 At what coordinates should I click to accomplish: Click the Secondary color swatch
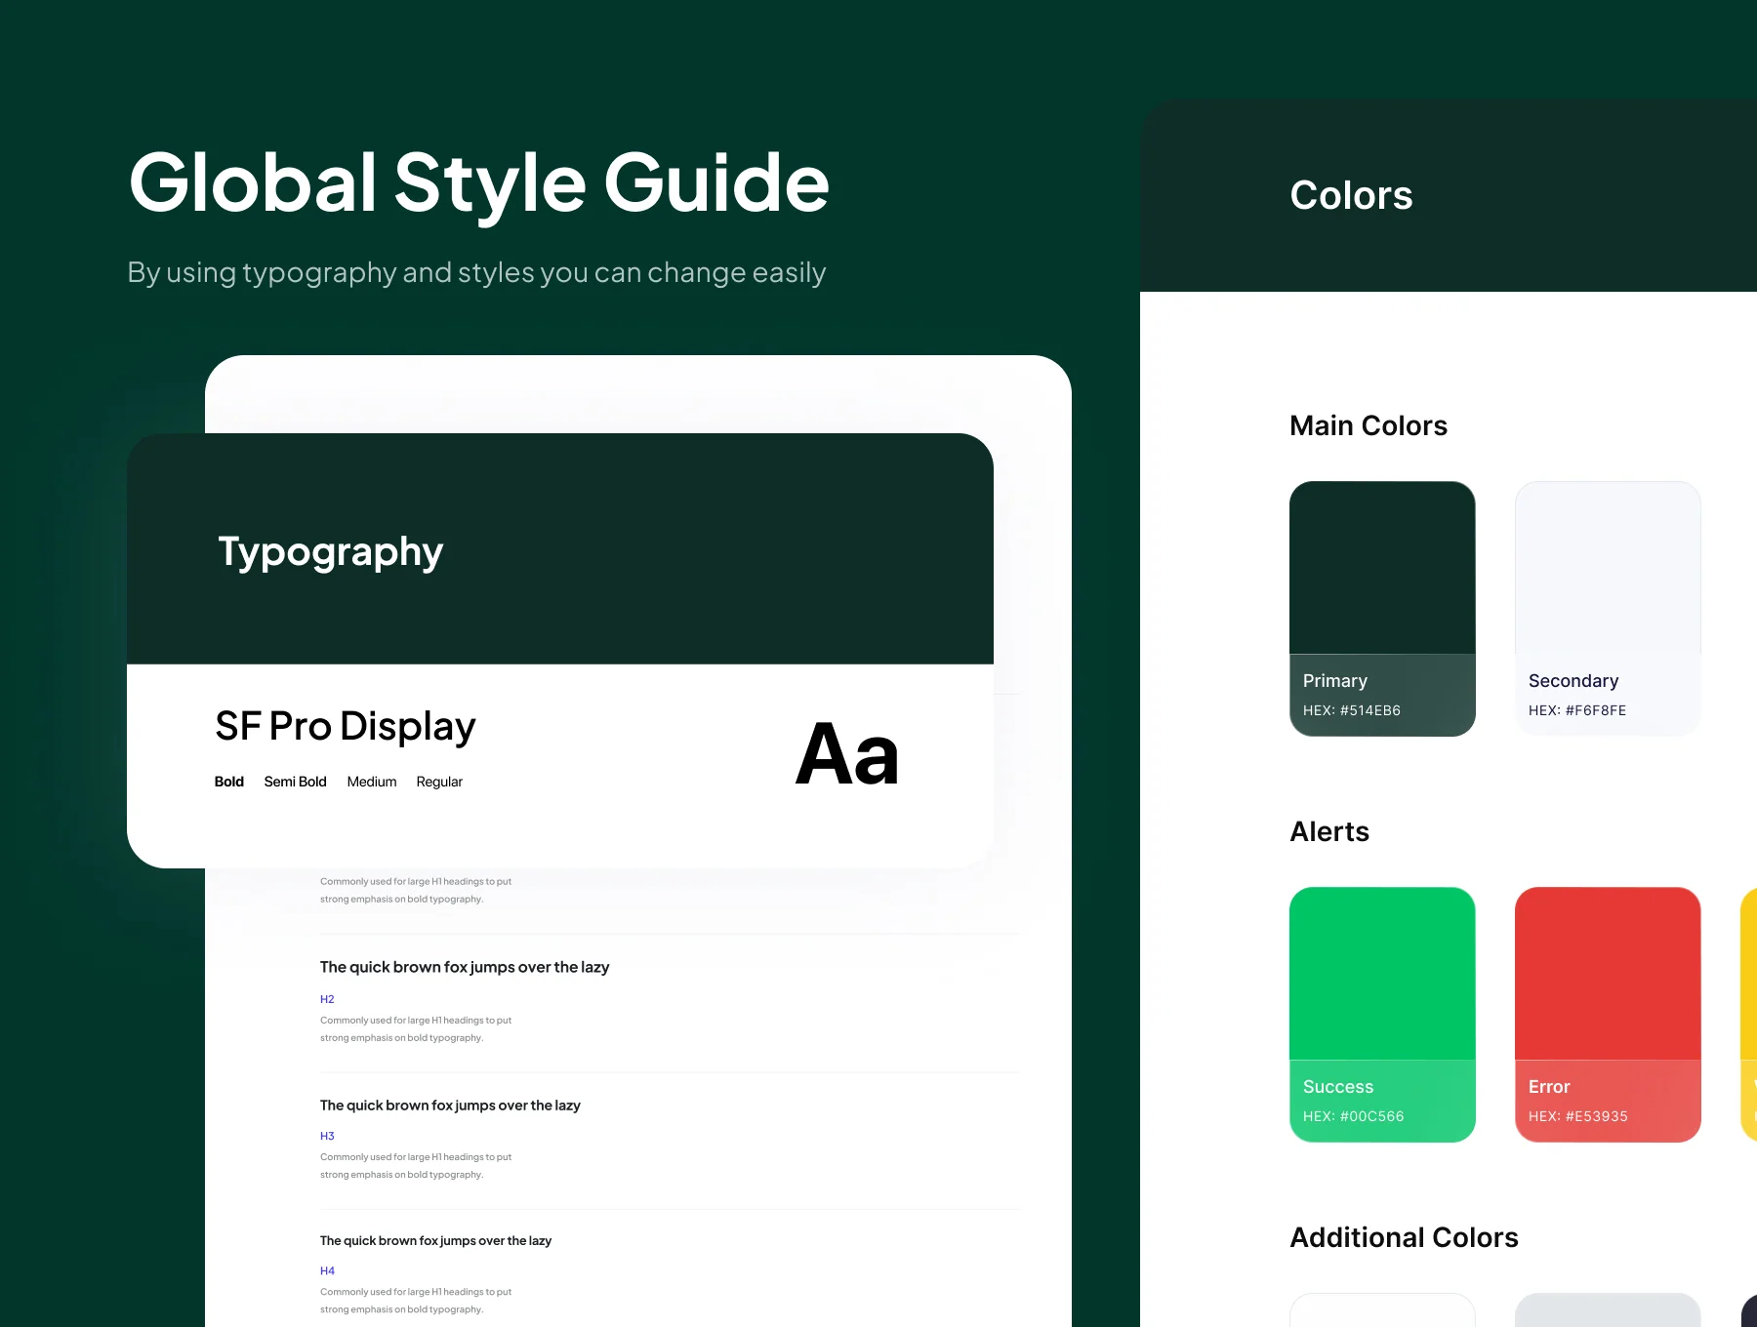(1608, 608)
